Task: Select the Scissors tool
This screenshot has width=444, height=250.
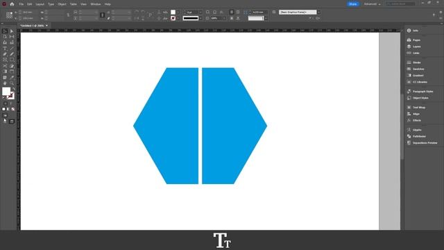Action: coord(5,66)
